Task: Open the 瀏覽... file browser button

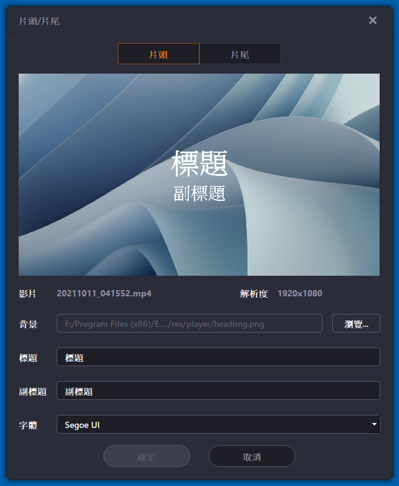Action: click(356, 323)
